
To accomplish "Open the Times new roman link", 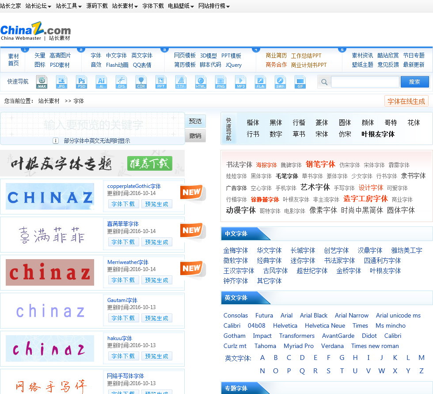I will (375, 346).
